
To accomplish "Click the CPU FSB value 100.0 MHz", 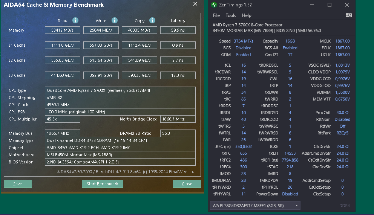I will (120, 112).
